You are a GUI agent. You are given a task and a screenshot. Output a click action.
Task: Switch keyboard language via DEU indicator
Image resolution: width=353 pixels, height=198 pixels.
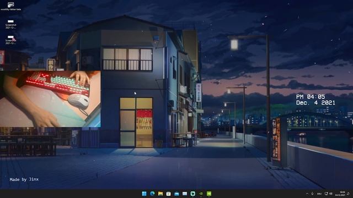(x=319, y=194)
